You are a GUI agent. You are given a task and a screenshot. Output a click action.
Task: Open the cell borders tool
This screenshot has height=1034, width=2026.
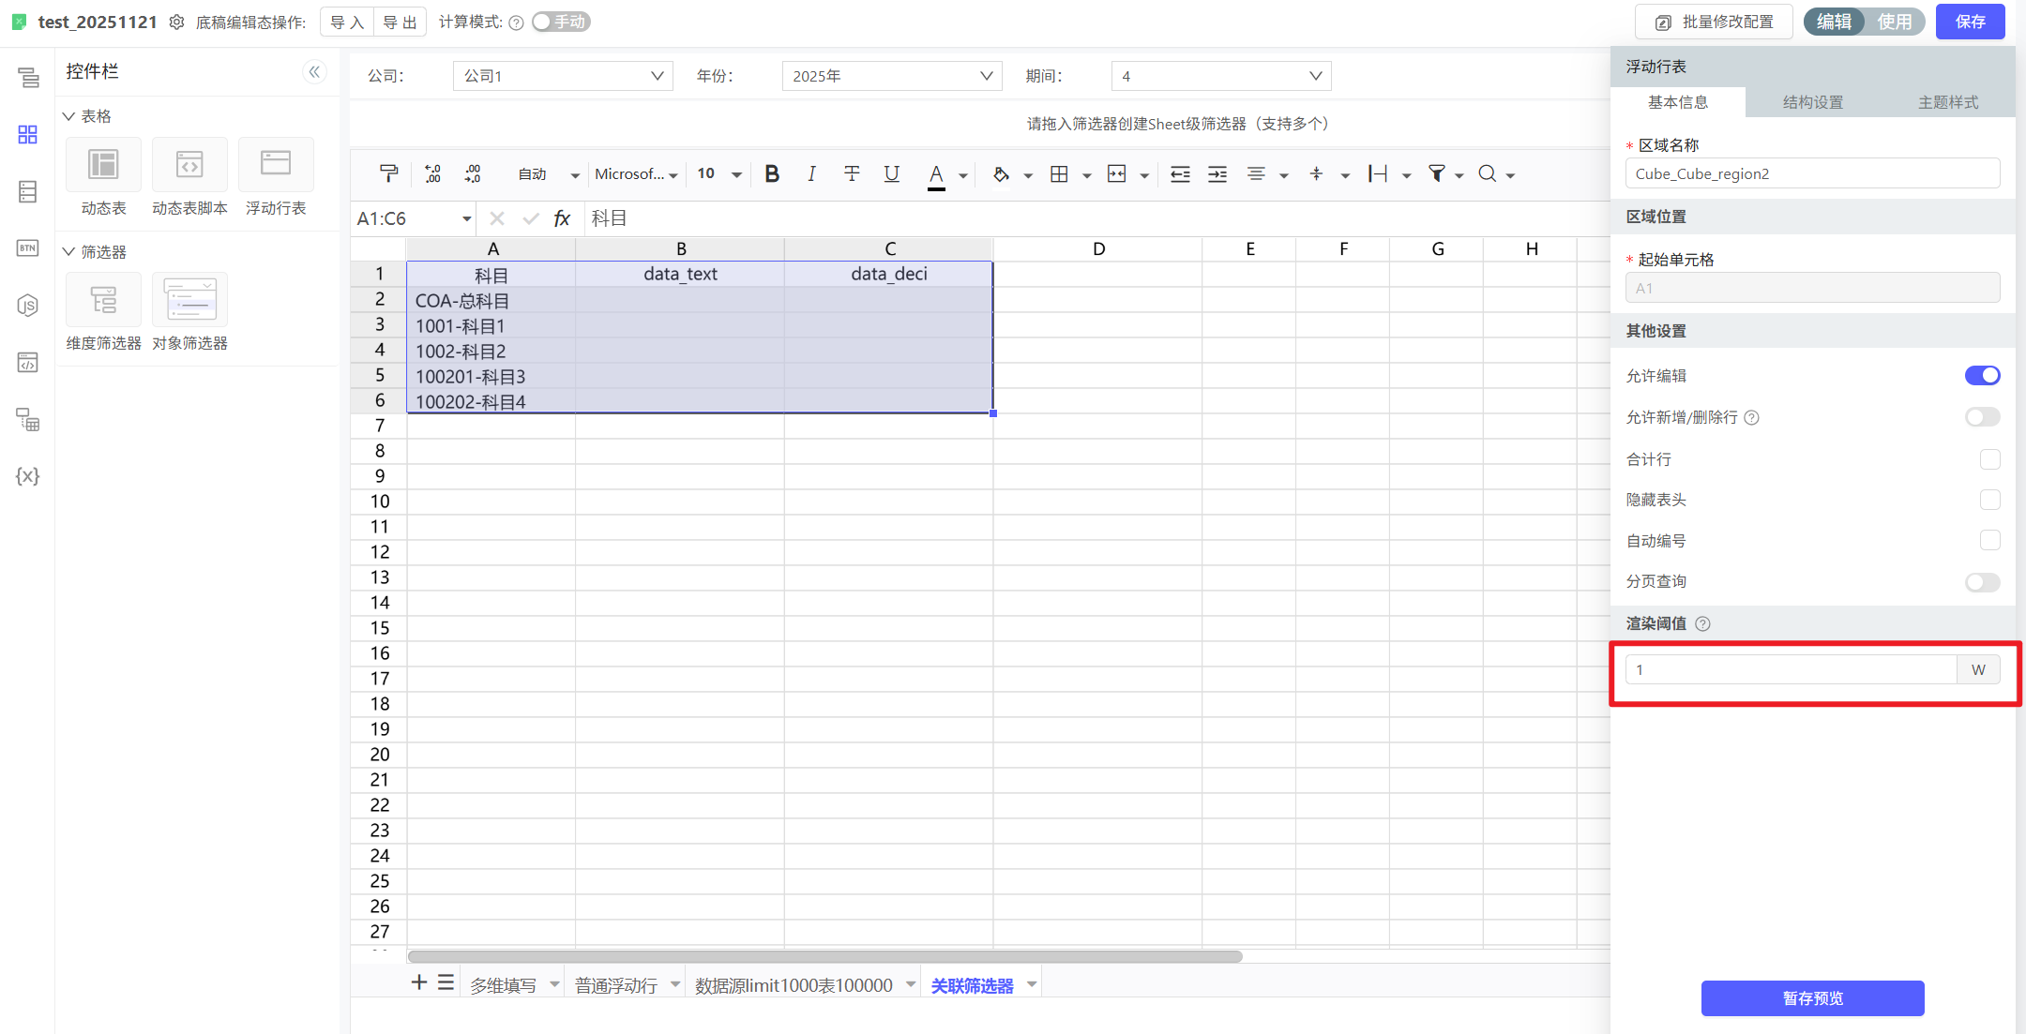coord(1059,173)
